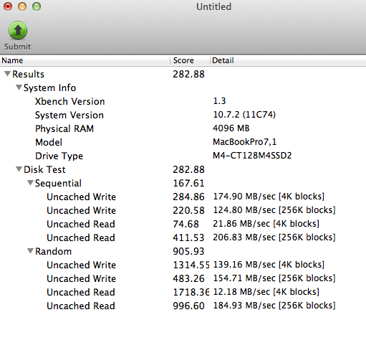Collapse the Sequential disclosure triangle
The width and height of the screenshot is (366, 363).
[x=30, y=183]
